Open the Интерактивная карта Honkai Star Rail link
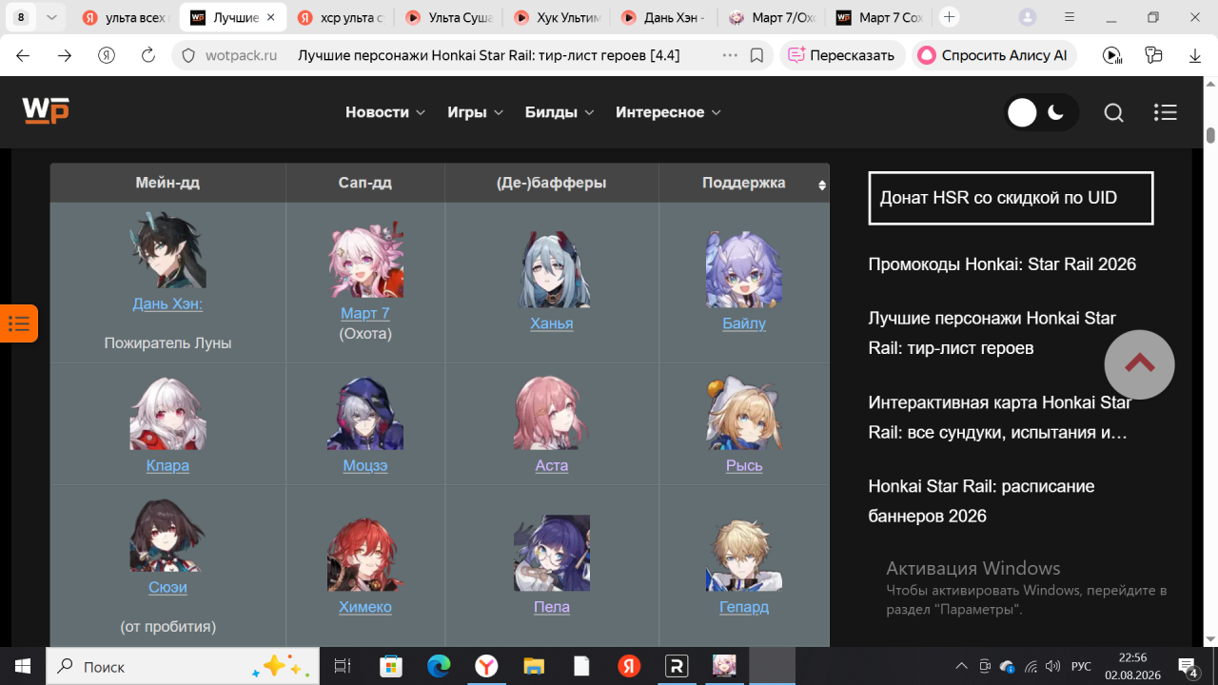 (x=1000, y=417)
